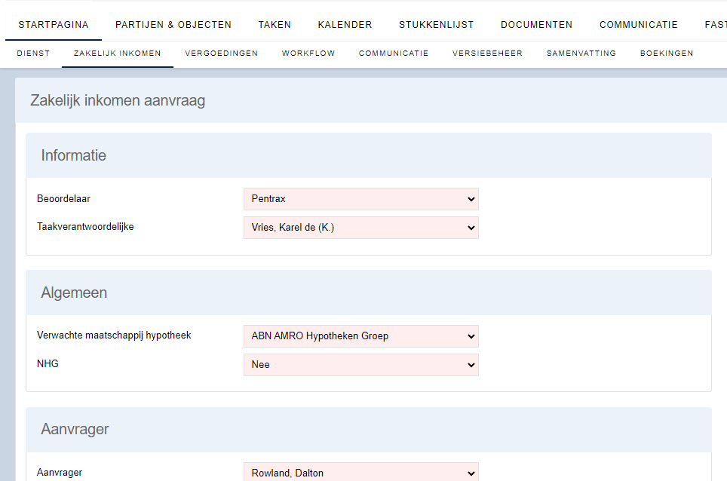Select the Zakelijk Inkomen sub-tab

tap(118, 54)
